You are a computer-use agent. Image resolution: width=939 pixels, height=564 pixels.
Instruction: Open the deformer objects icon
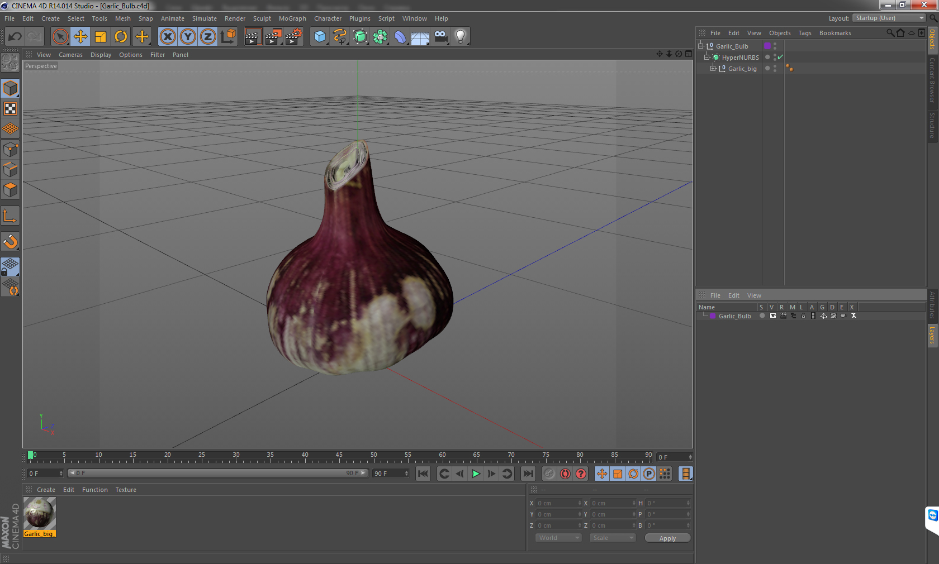pos(400,37)
